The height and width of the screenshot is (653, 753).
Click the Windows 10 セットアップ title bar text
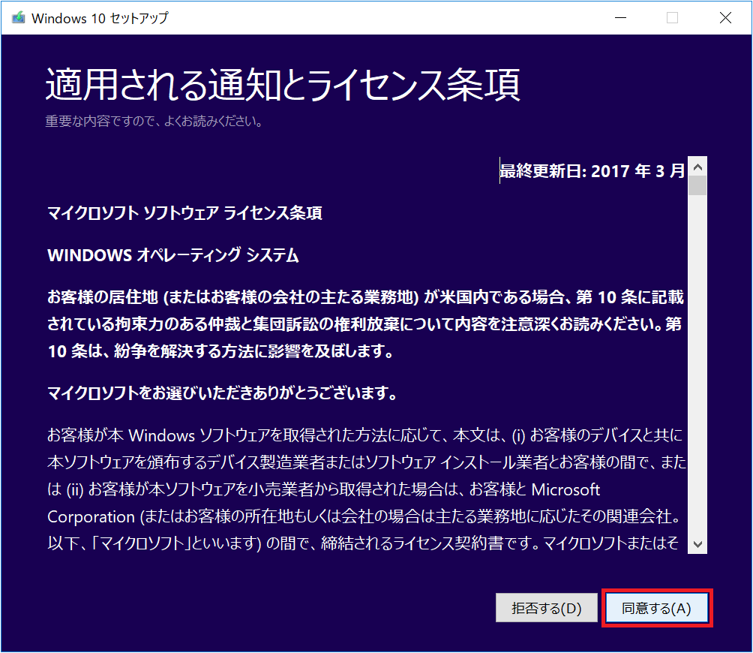(100, 18)
